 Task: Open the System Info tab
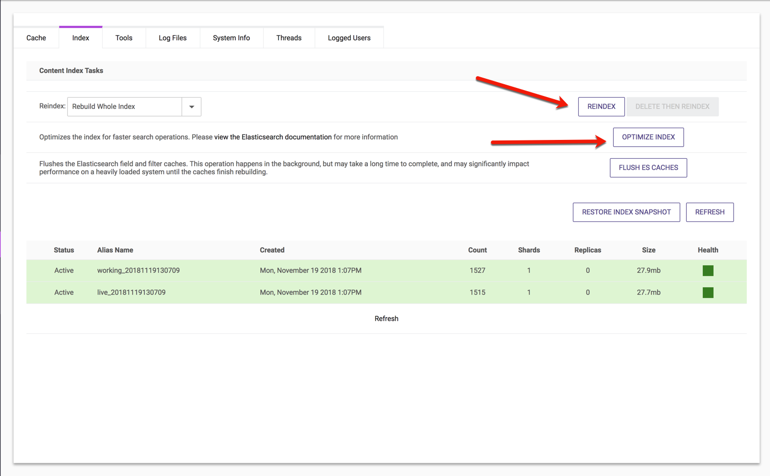231,38
